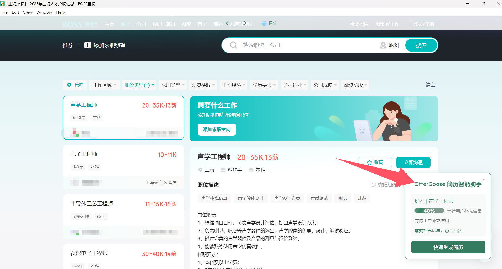Click 清空 to clear filters
502x269 pixels.
(x=430, y=85)
